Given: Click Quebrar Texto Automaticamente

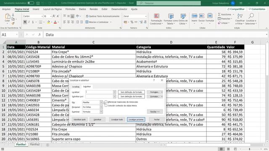Looking at the screenshot, I should (x=103, y=16).
